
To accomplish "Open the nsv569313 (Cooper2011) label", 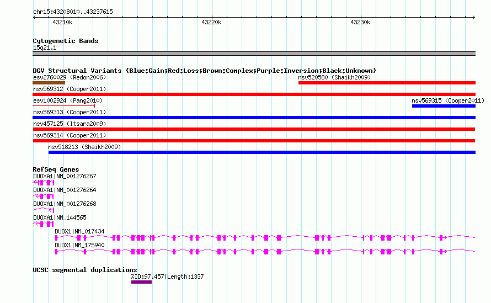I will click(70, 112).
